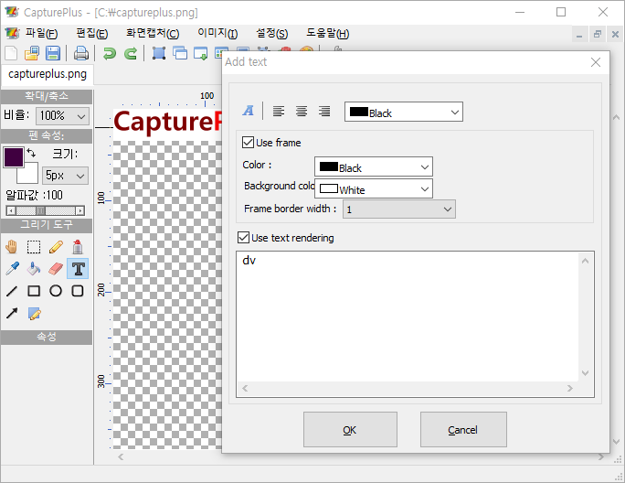Center-align the text

point(302,112)
